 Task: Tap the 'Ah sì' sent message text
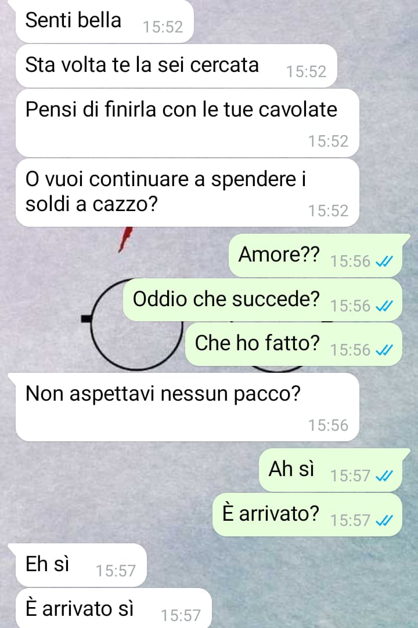[291, 469]
